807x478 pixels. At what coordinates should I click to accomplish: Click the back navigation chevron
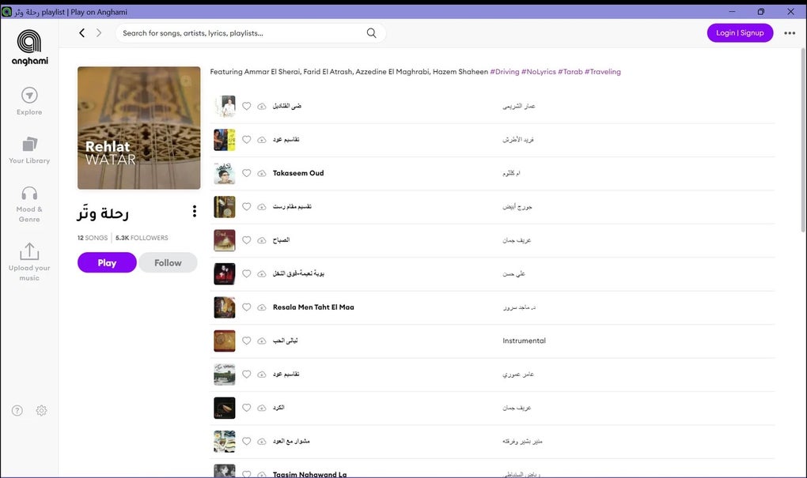pyautogui.click(x=81, y=32)
